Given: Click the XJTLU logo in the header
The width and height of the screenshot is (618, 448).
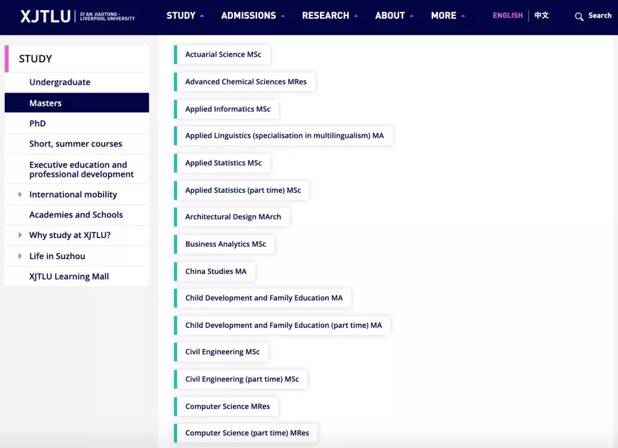Looking at the screenshot, I should pos(78,16).
